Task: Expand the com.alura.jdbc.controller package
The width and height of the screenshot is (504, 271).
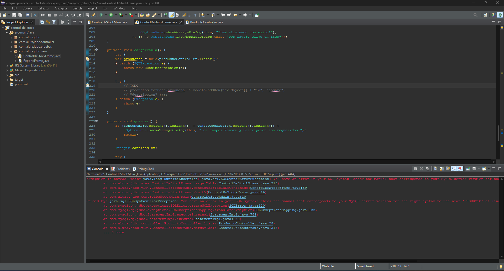Action: tap(12, 42)
